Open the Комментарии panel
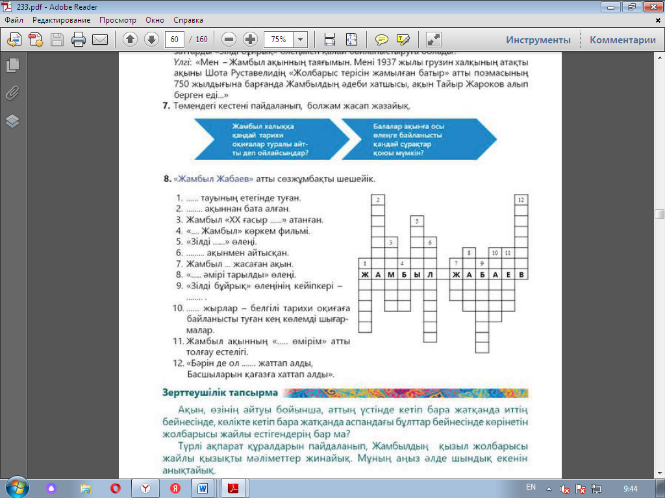The height and width of the screenshot is (498, 665). pos(623,40)
